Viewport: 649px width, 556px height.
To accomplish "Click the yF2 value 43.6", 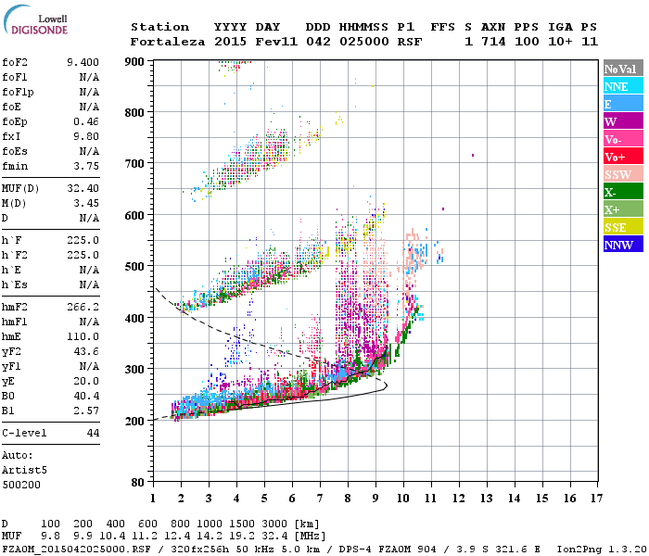I will 86,351.
